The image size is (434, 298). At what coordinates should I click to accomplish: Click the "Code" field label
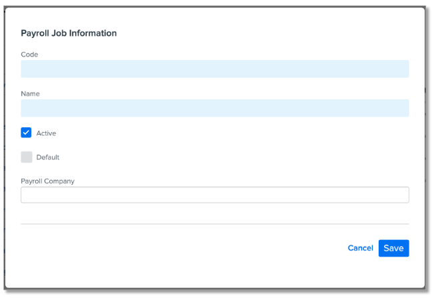pyautogui.click(x=29, y=54)
